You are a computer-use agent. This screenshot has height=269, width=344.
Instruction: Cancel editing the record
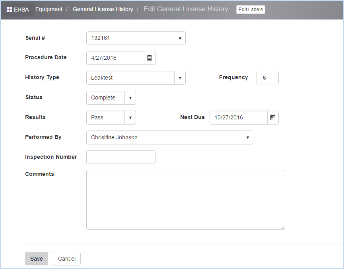click(x=67, y=259)
